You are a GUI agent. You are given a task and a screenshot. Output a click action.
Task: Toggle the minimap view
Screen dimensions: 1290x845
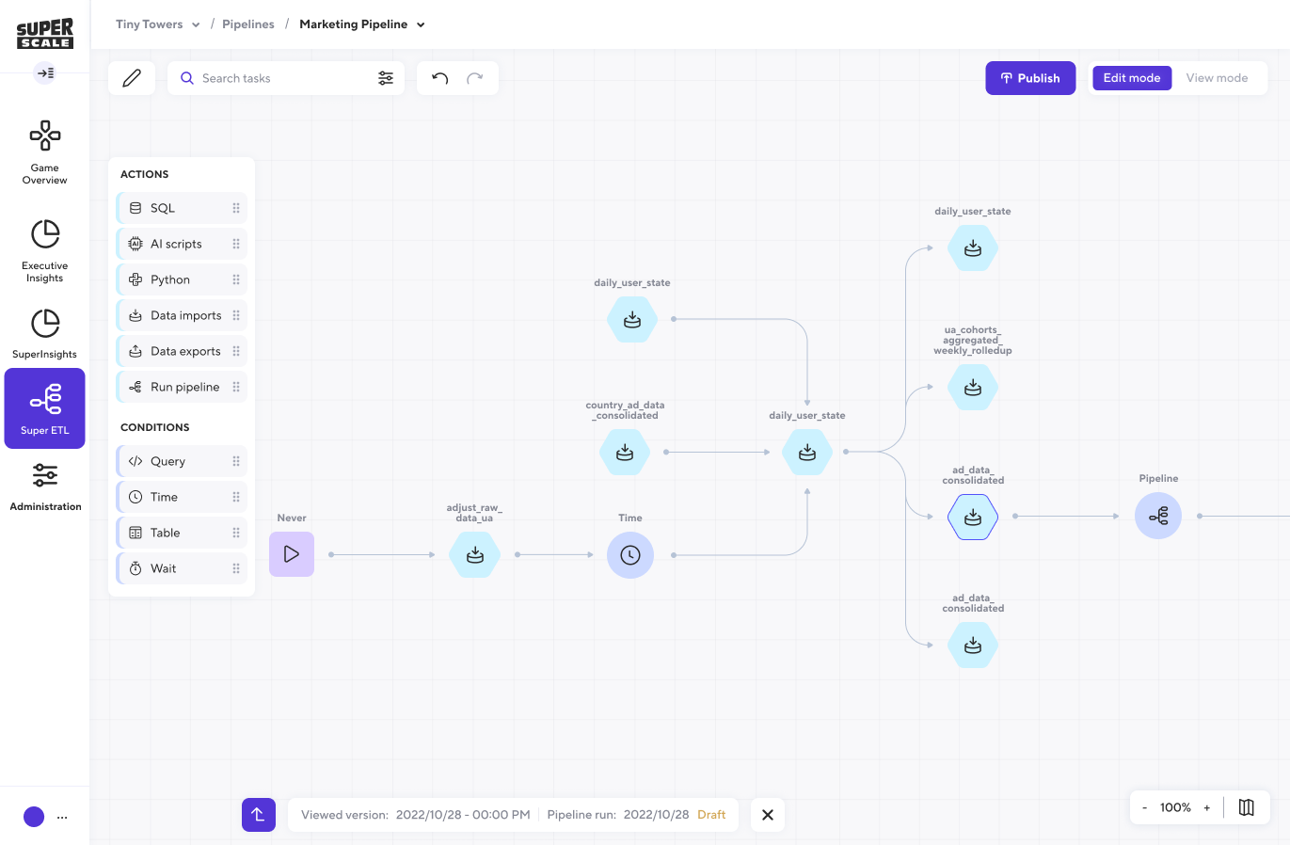point(1247,807)
